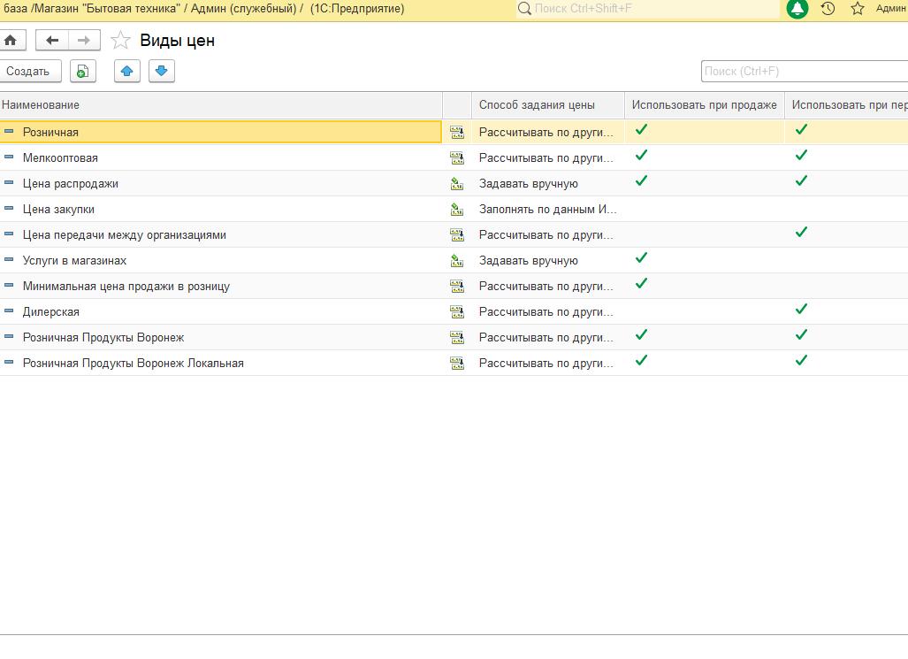Open history clock icon

(x=828, y=9)
